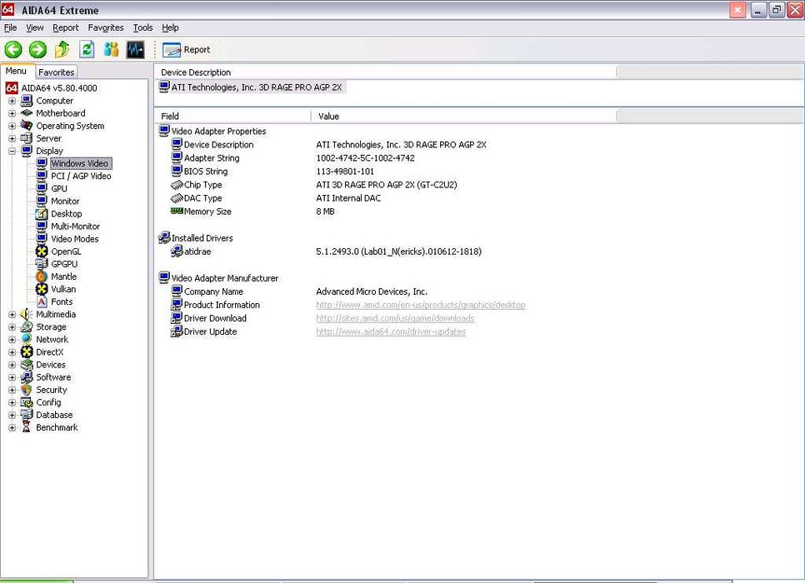The image size is (805, 583).
Task: Open the Favorites menu
Action: (106, 27)
